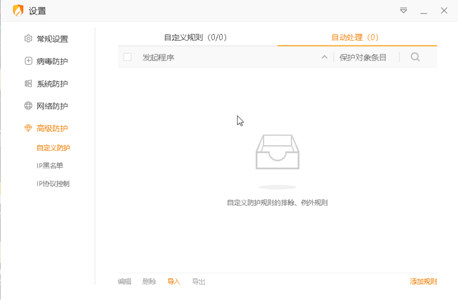Screen dimensions: 458x300
Task: Click the diamond icon for 高级防护
Action: click(x=28, y=128)
